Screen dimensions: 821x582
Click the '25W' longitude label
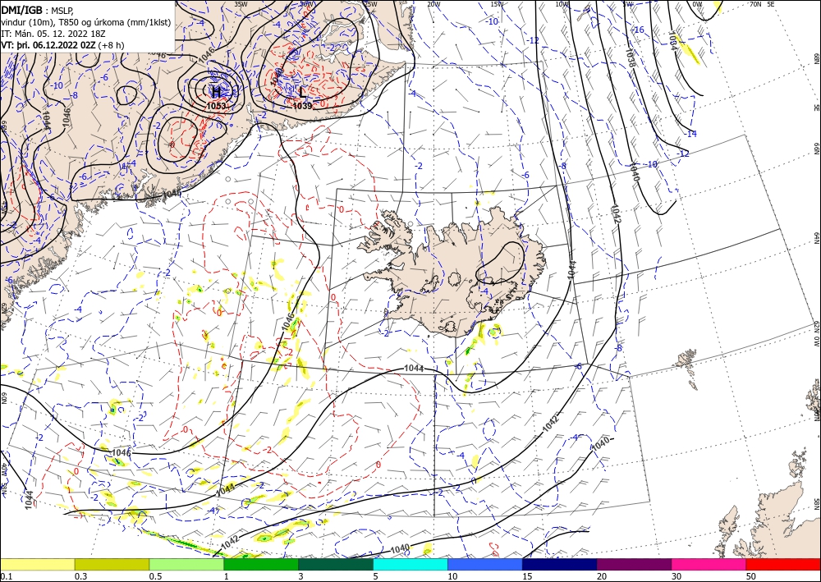coord(370,4)
